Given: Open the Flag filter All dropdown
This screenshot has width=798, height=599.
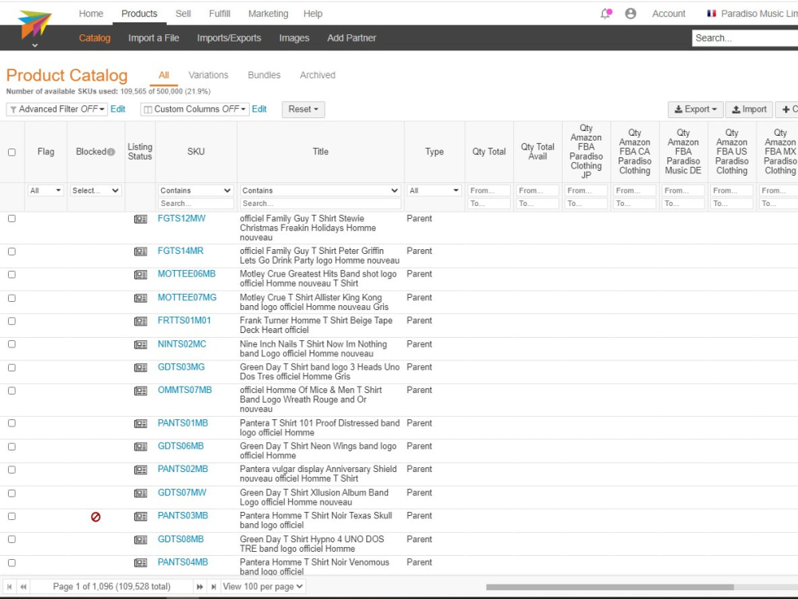Looking at the screenshot, I should point(45,191).
